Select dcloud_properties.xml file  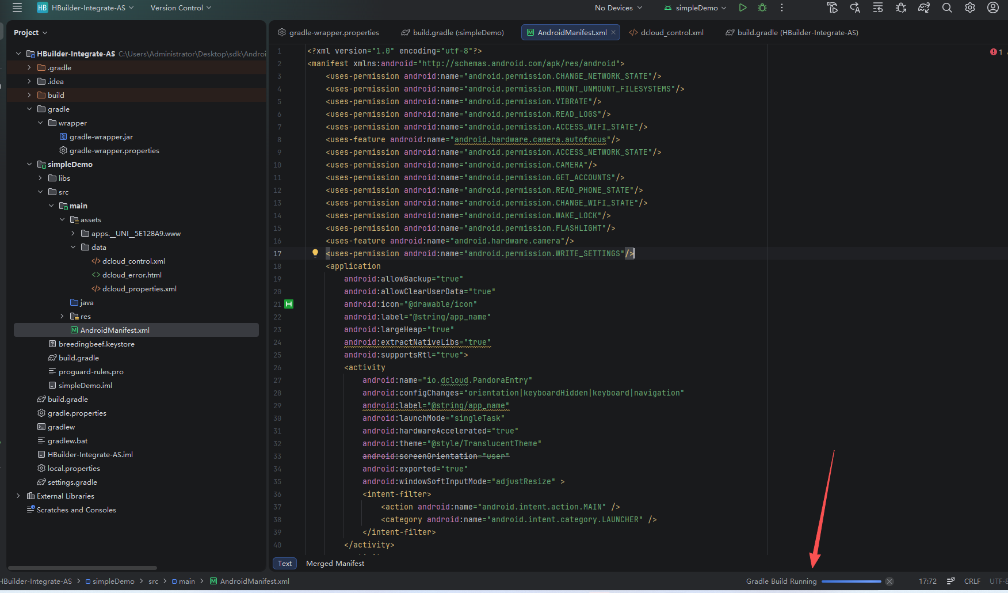(x=134, y=288)
